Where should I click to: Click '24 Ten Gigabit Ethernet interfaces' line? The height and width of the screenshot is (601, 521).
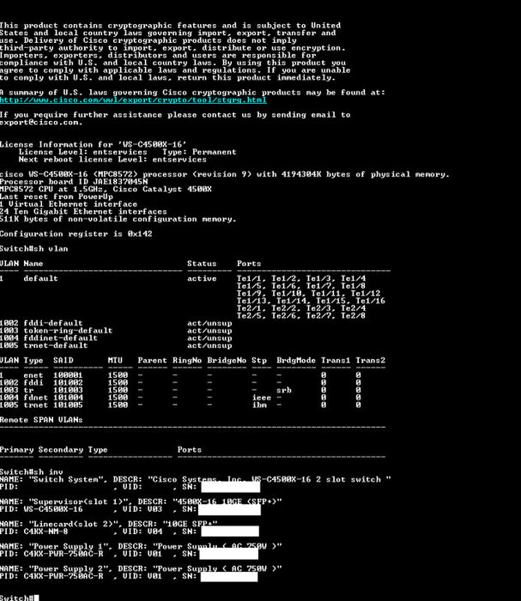click(x=83, y=211)
